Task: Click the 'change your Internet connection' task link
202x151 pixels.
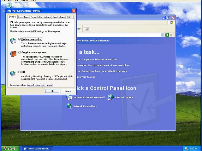Action: point(98,59)
